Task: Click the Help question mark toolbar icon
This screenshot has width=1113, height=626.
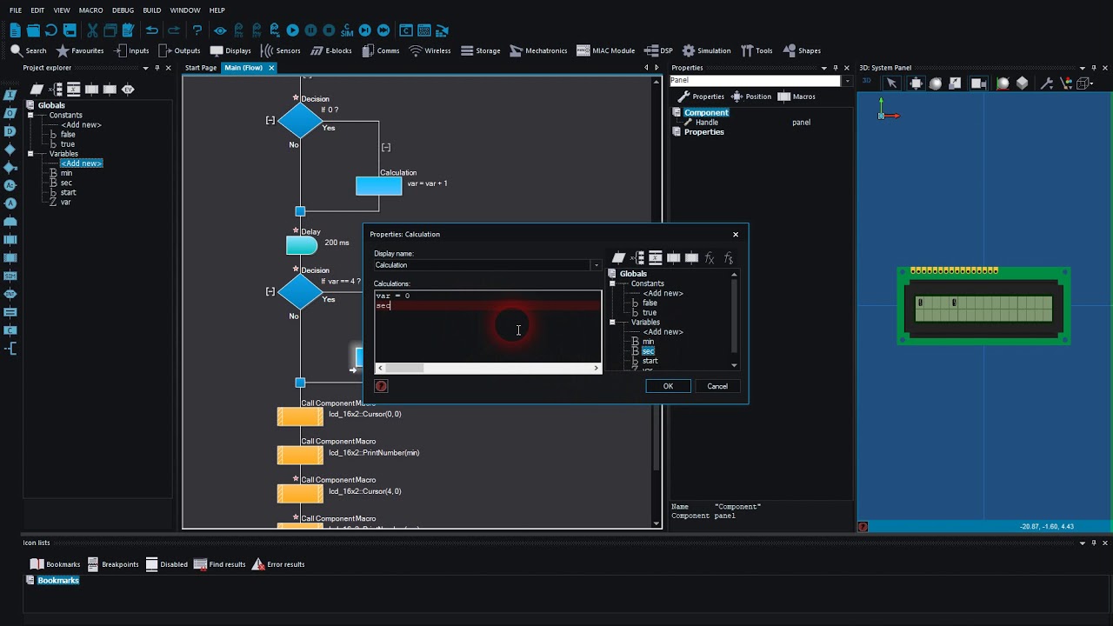Action: (197, 30)
